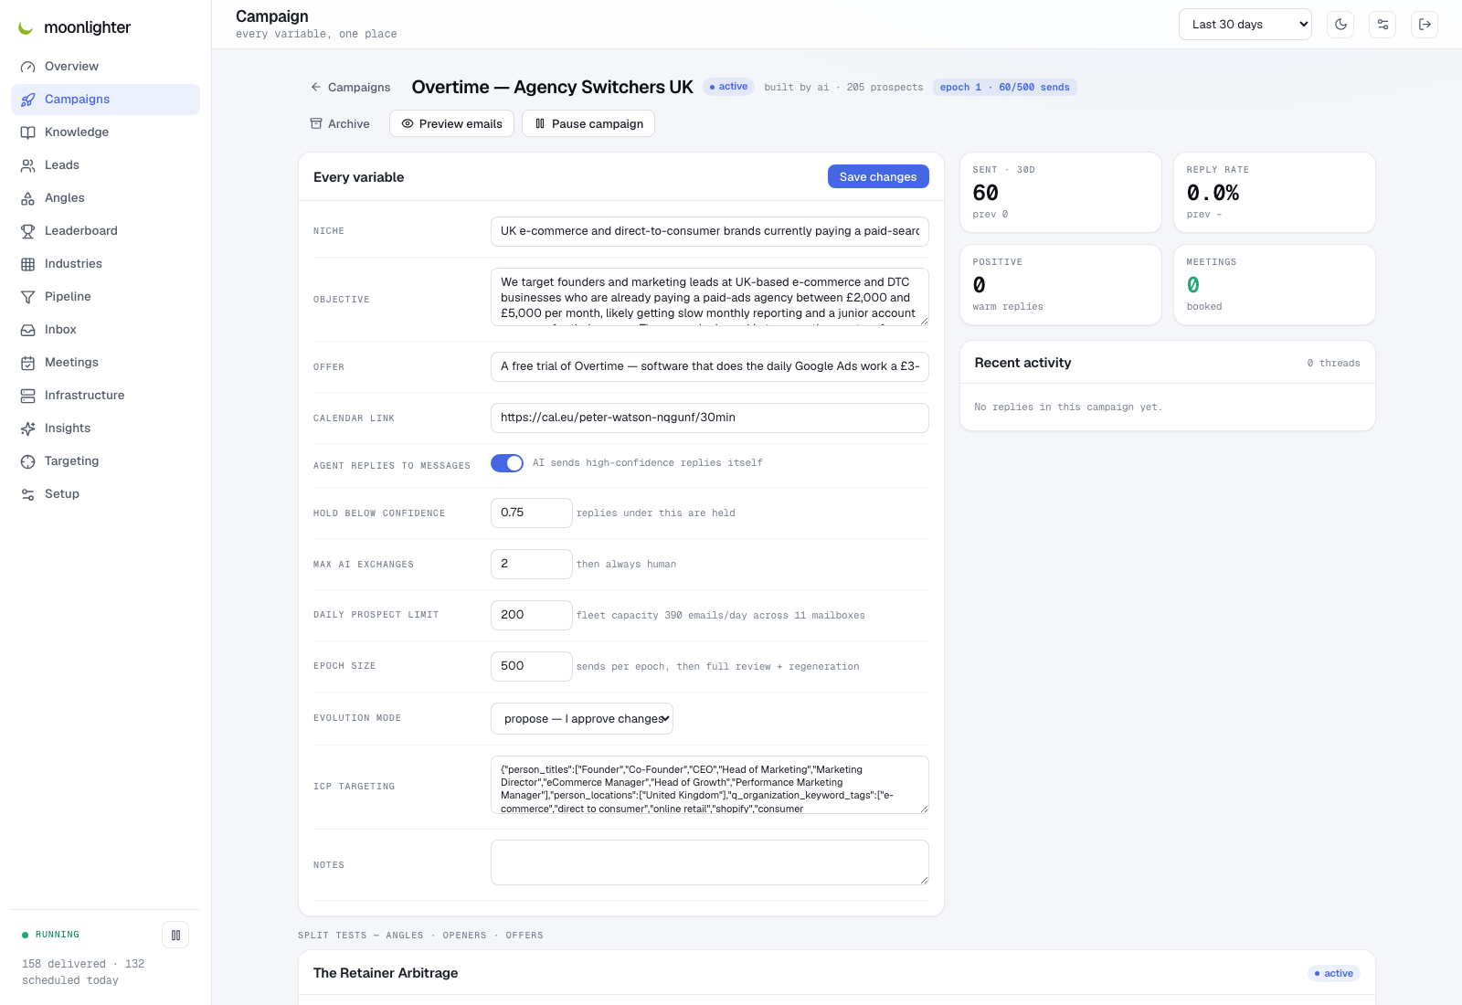Viewport: 1462px width, 1005px height.
Task: Click The Retainer Arbitrage active badge
Action: click(x=1334, y=973)
